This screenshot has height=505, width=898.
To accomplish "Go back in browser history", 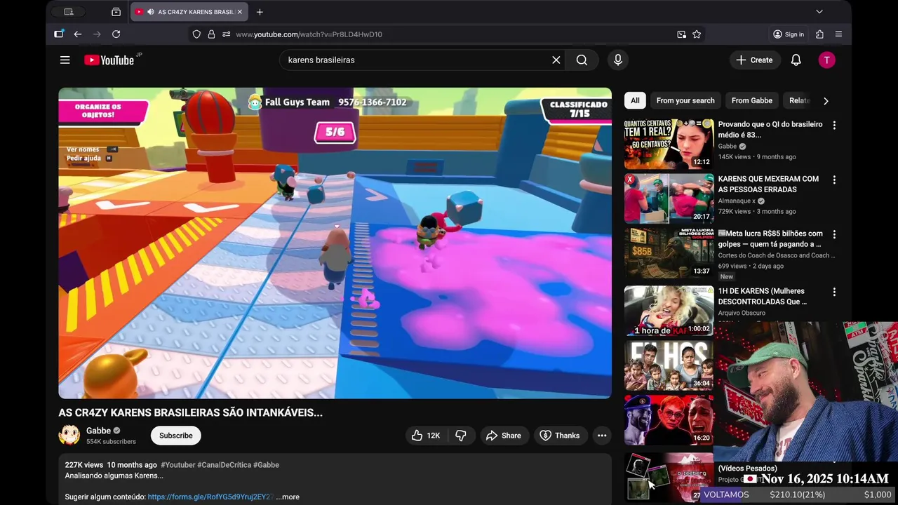I will 78,34.
